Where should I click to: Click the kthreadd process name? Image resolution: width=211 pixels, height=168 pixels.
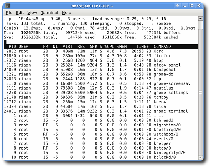click(x=163, y=120)
